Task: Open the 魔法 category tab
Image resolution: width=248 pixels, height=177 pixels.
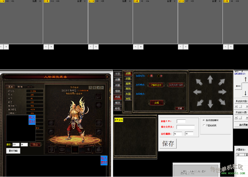Action: tap(117, 103)
